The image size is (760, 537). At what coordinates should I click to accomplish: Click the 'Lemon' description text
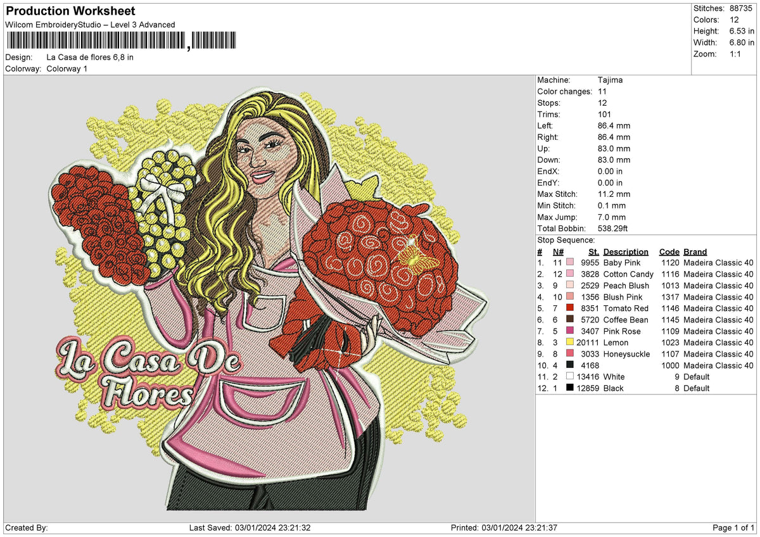click(x=616, y=342)
